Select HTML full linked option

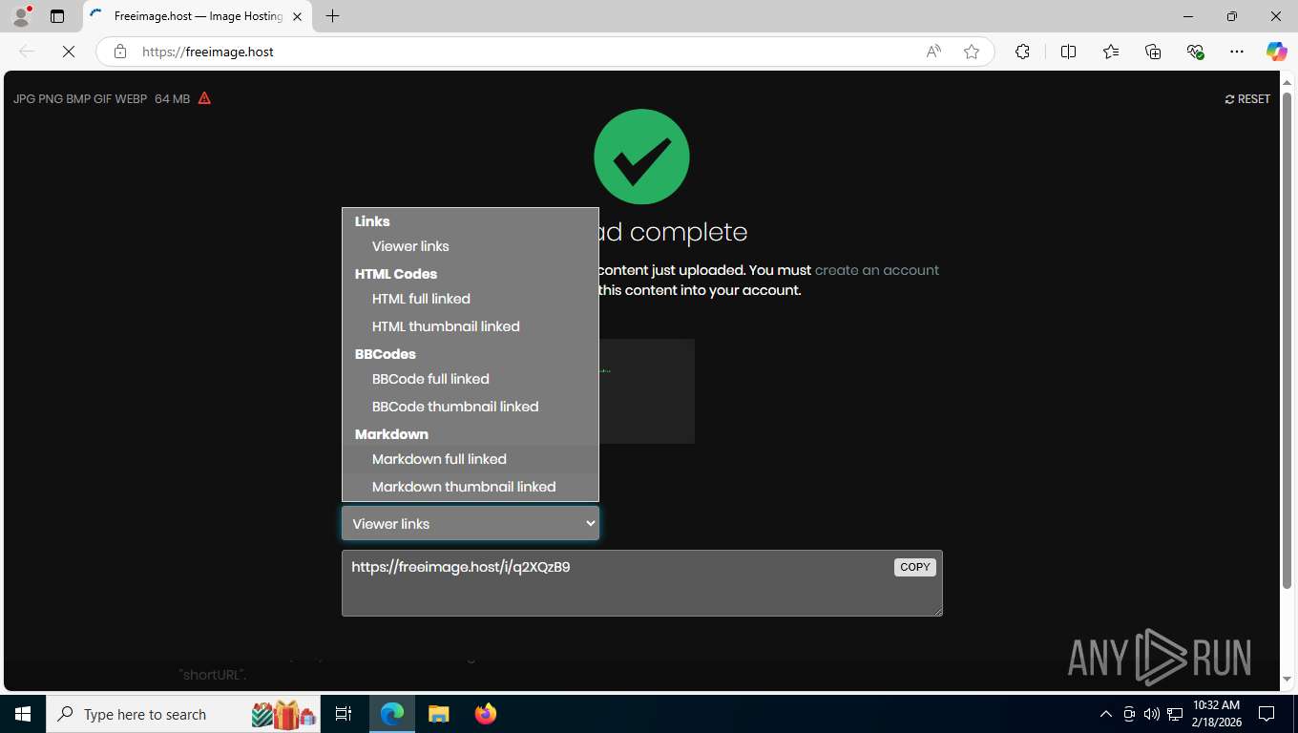click(471, 299)
